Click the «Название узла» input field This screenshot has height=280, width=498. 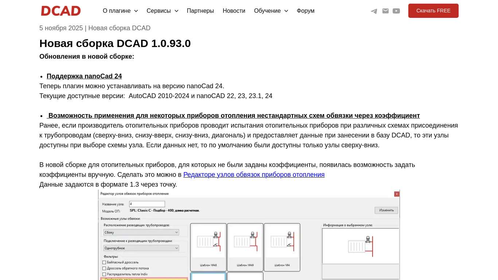pos(147,204)
